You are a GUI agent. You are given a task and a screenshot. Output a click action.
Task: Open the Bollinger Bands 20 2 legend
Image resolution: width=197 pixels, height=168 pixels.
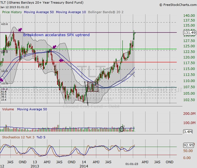pyautogui.click(x=106, y=12)
